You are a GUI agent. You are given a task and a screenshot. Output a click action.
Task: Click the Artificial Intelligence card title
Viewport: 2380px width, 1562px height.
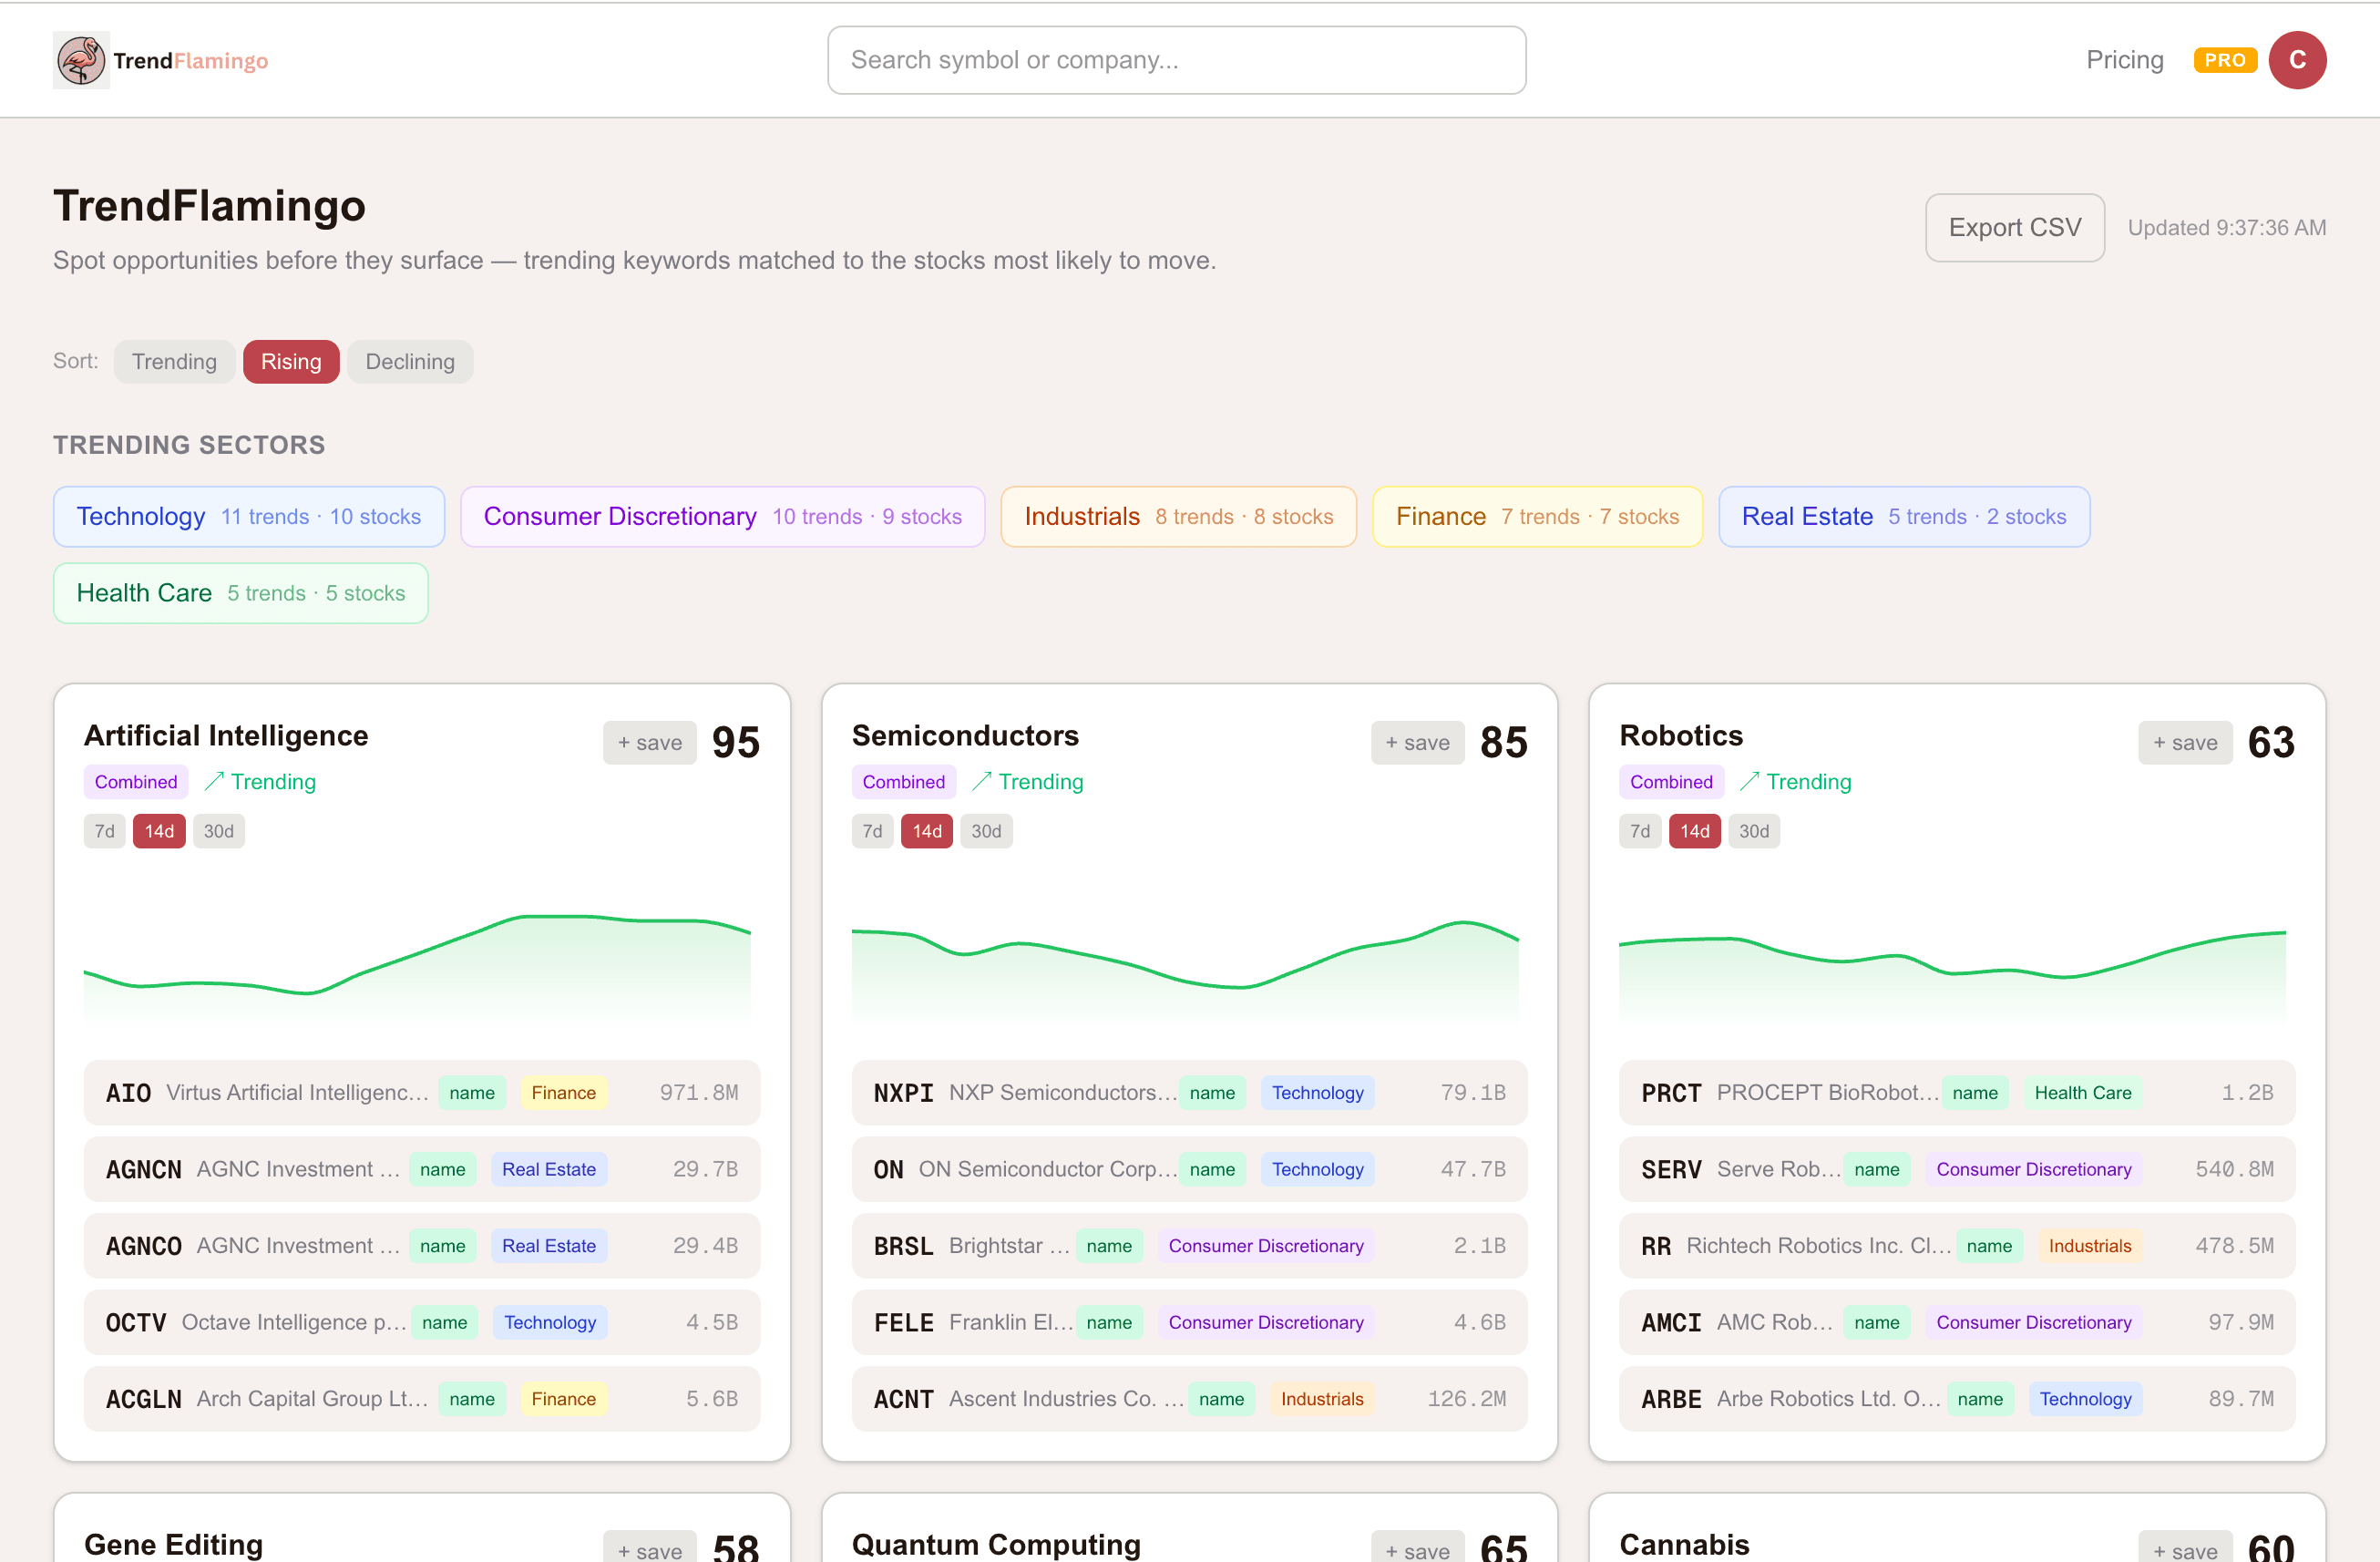[x=226, y=736]
